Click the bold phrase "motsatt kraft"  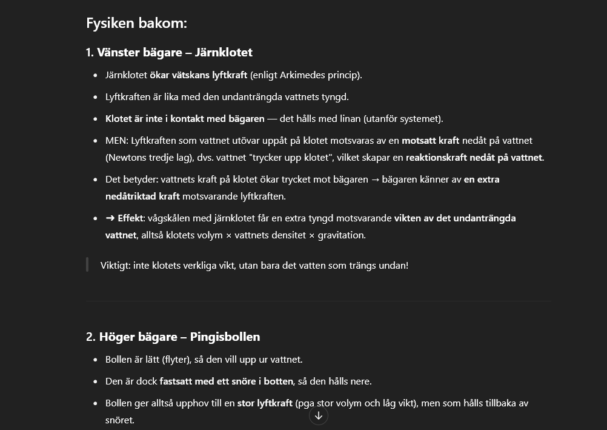pos(430,141)
